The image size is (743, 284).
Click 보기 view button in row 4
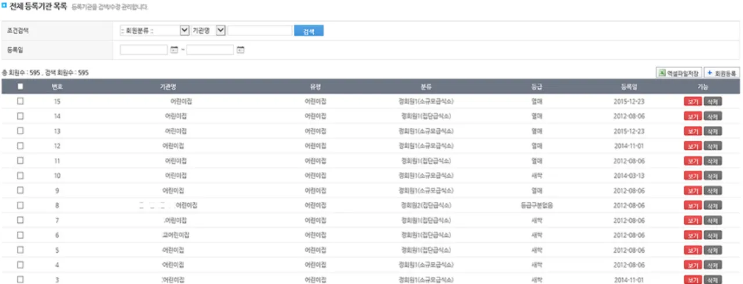coord(692,265)
